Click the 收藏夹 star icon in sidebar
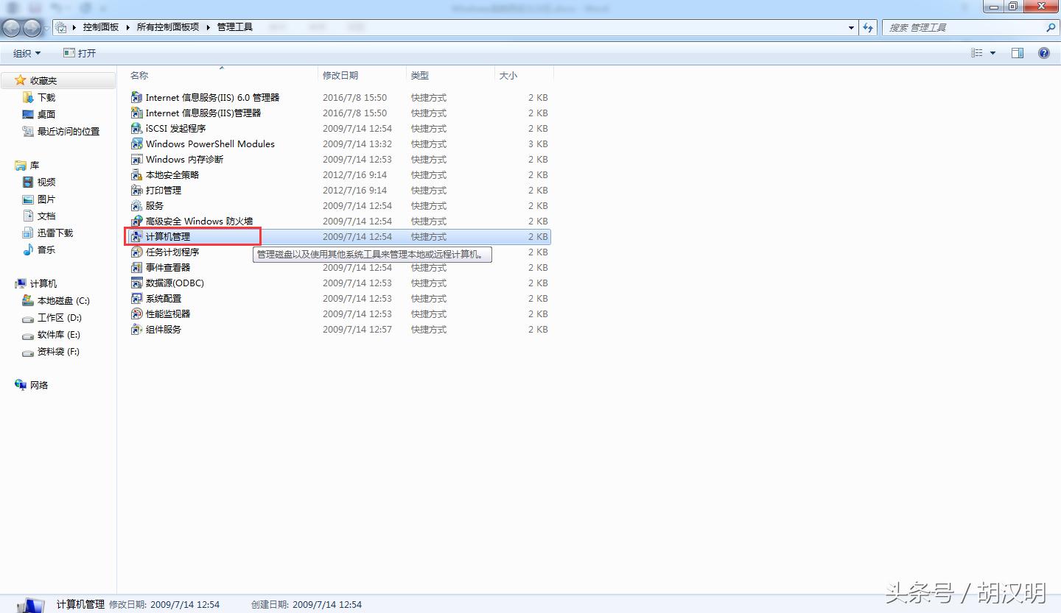 [20, 80]
